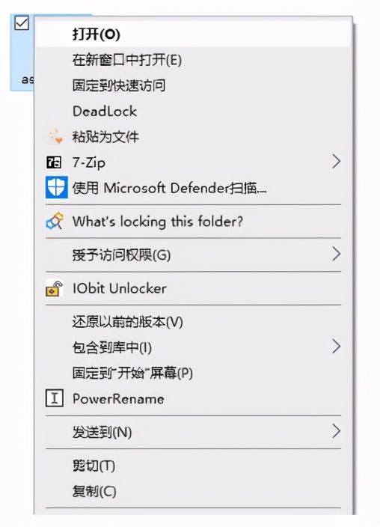The image size is (380, 527).
Task: Expand the 授予访问权限(G) submenu arrow
Action: pos(336,254)
